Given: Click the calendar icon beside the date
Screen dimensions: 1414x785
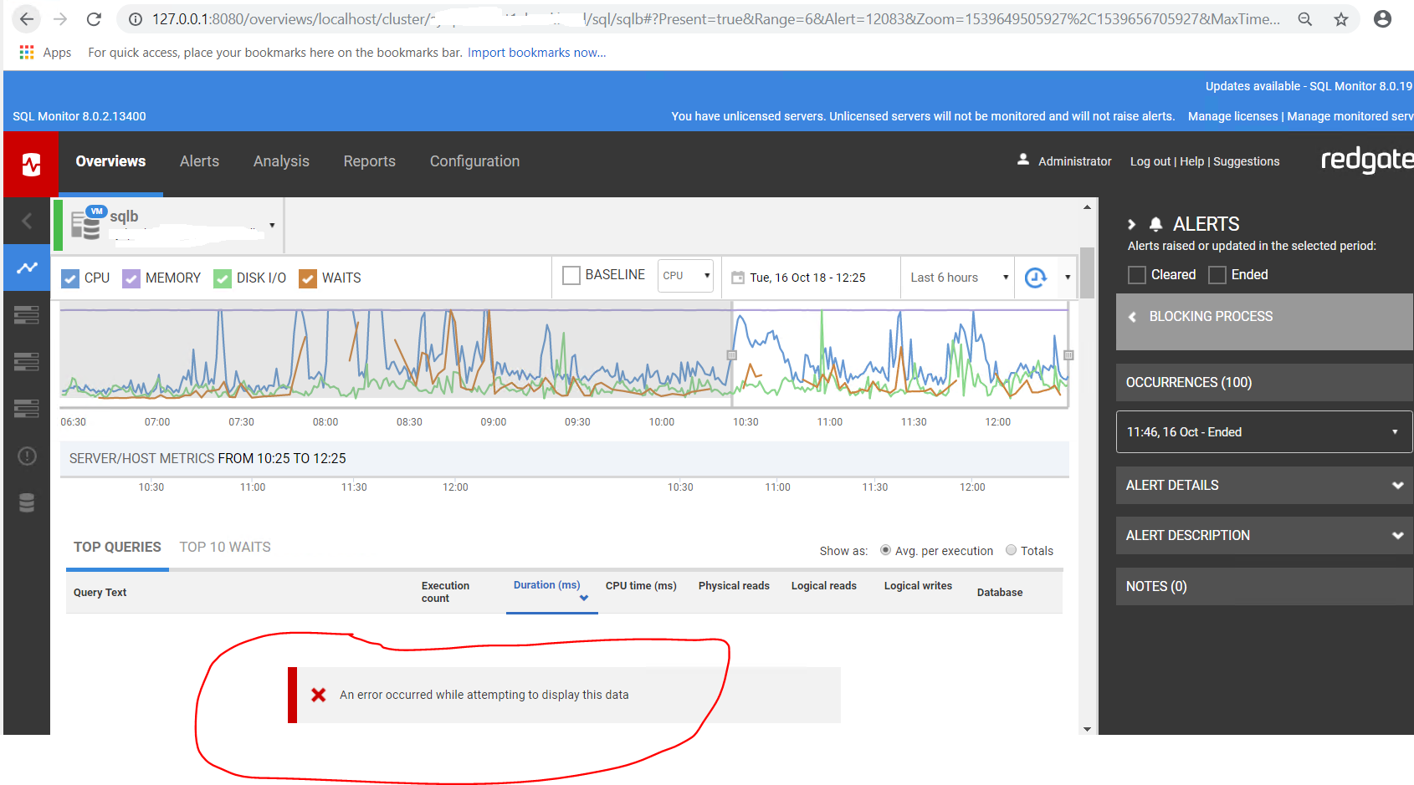Looking at the screenshot, I should point(738,278).
